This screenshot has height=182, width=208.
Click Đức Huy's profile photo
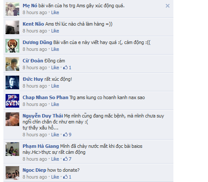(12, 82)
